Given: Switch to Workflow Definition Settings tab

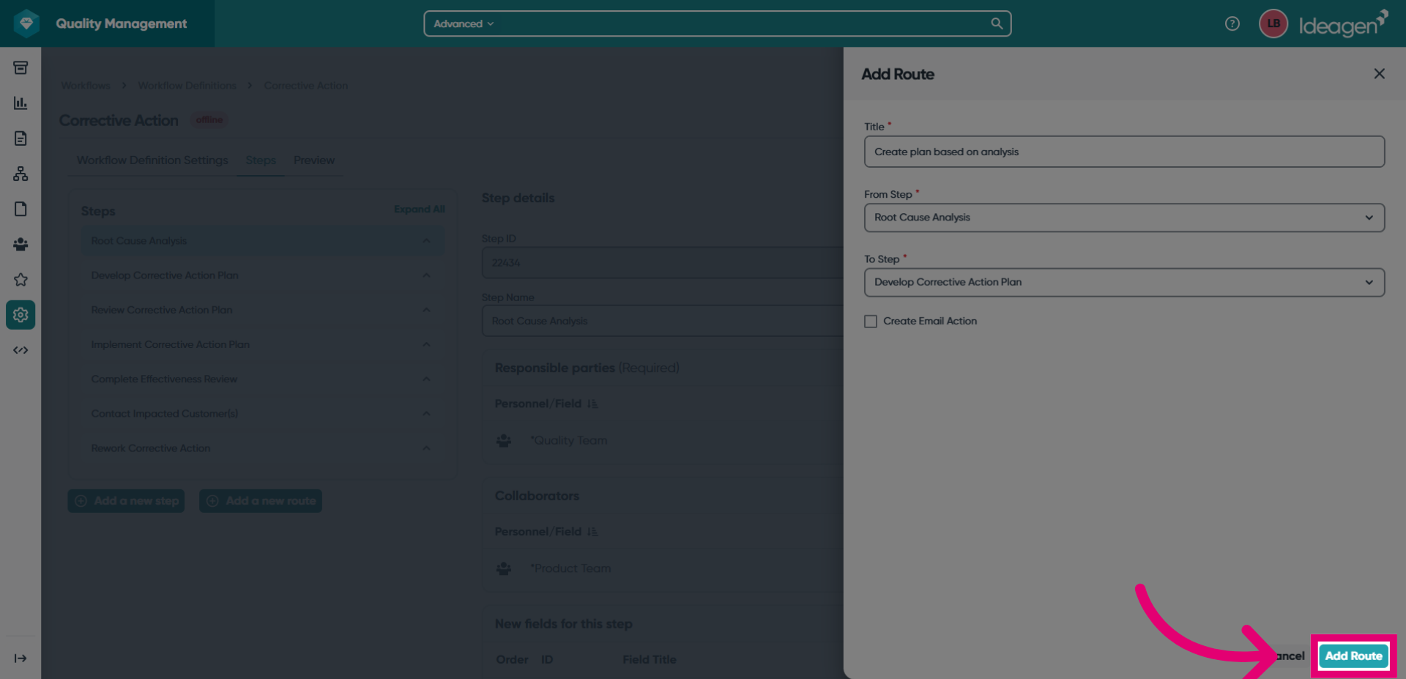Looking at the screenshot, I should [152, 160].
